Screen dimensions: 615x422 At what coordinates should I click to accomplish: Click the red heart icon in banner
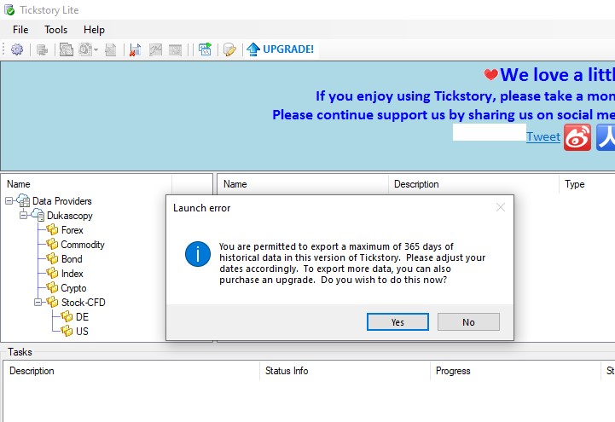click(490, 74)
